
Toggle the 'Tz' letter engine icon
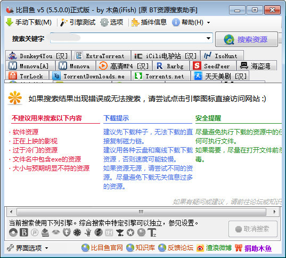point(152,232)
